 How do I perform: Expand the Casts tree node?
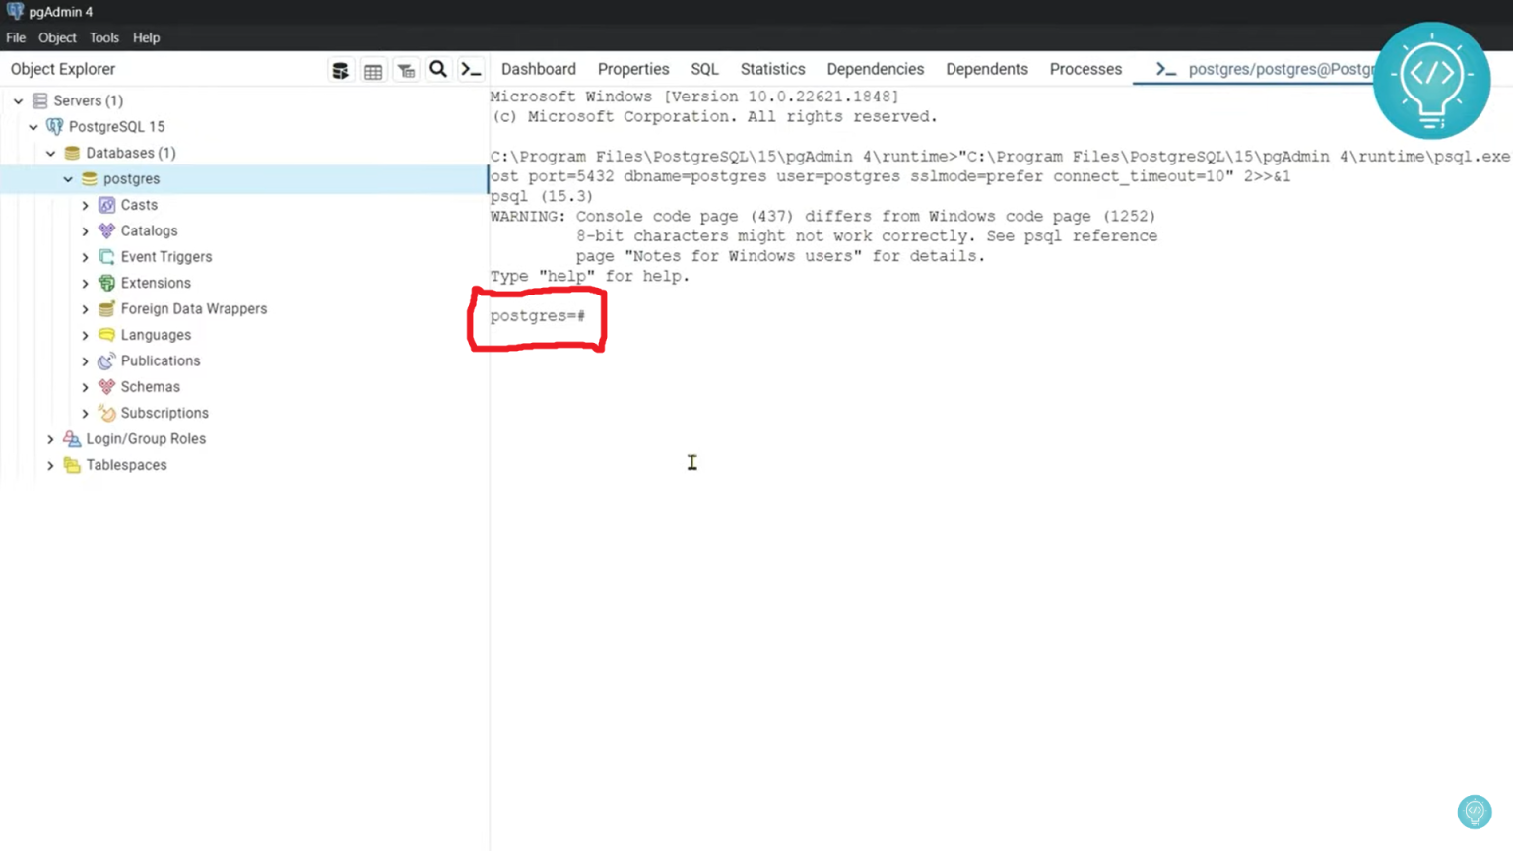coord(85,205)
